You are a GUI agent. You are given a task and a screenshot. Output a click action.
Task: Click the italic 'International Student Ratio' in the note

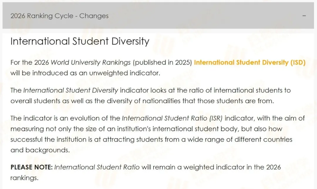click(x=97, y=167)
